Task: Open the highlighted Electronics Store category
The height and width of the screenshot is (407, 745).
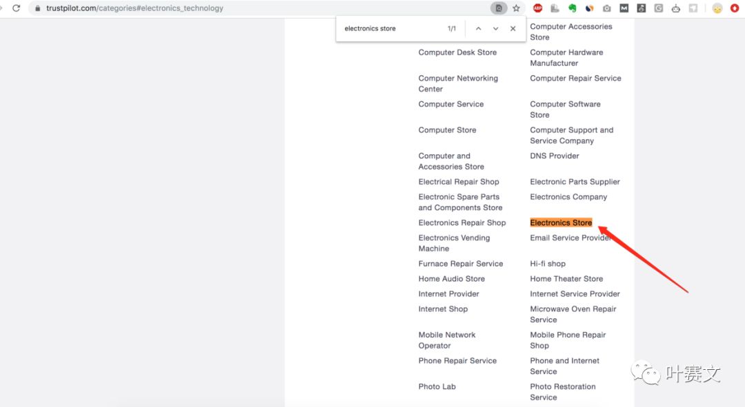Action: click(561, 222)
